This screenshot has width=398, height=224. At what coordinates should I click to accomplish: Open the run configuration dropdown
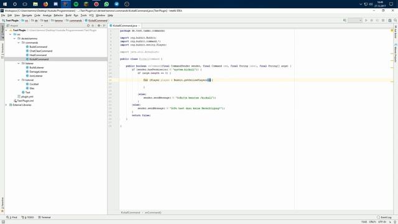(355, 21)
